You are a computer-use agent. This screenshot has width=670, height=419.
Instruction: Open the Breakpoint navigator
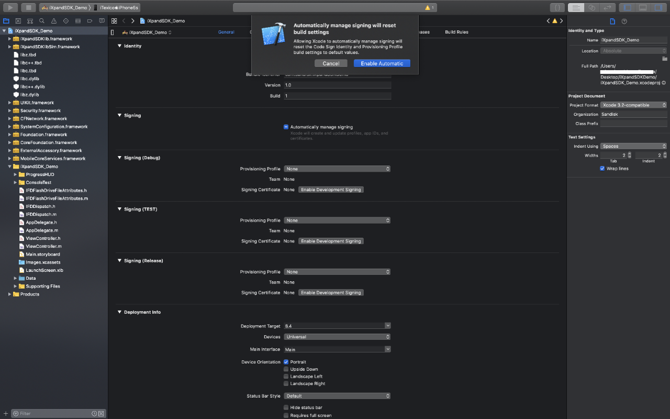[x=90, y=21]
